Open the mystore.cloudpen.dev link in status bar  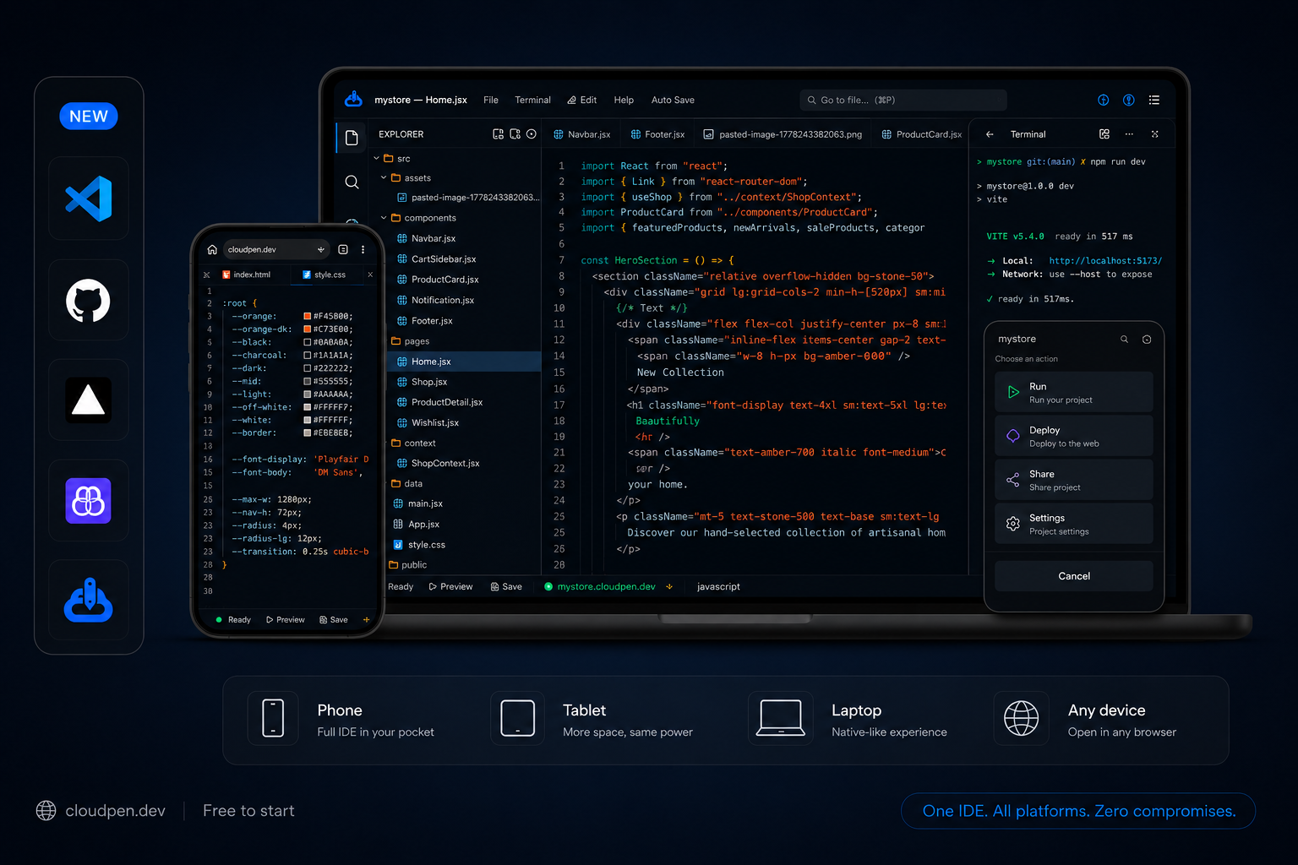606,587
